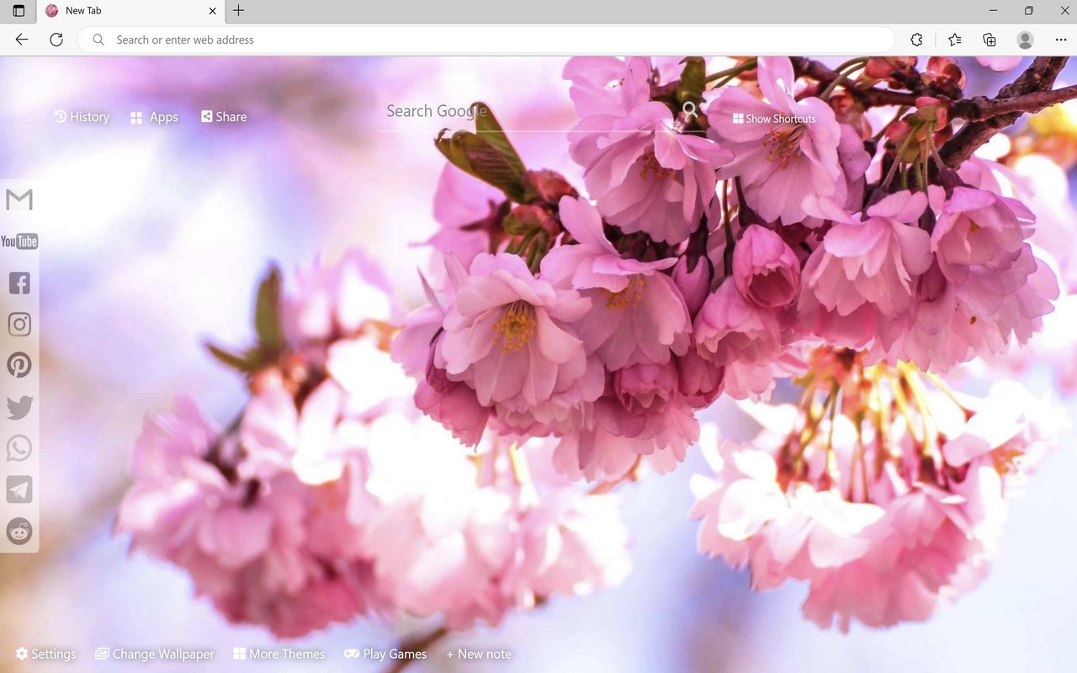1077x673 pixels.
Task: Open the Instagram sidebar shortcut
Action: 19,324
